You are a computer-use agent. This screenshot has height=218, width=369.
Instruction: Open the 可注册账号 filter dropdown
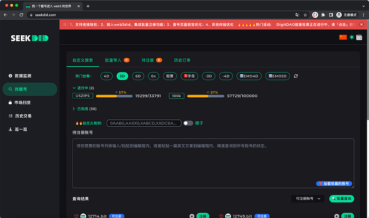point(307,199)
